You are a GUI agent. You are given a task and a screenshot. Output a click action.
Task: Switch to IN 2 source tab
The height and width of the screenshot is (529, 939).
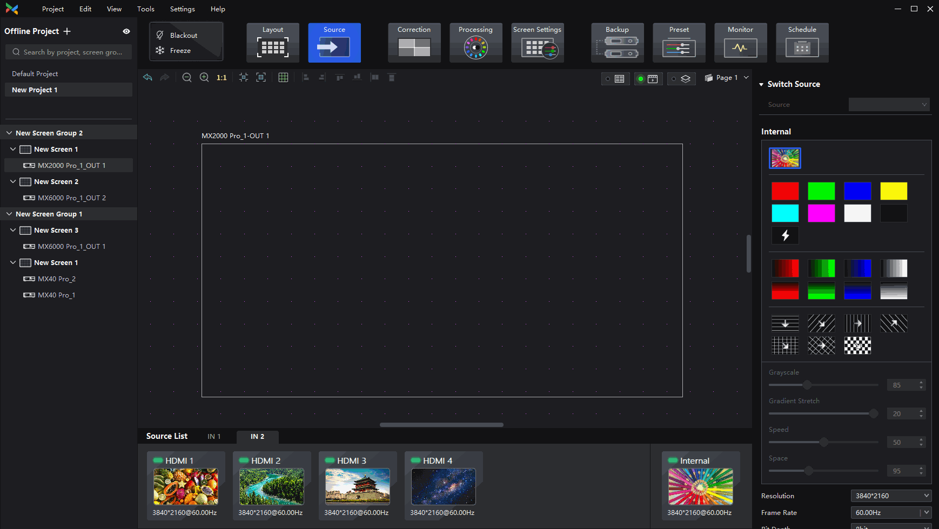coord(258,436)
